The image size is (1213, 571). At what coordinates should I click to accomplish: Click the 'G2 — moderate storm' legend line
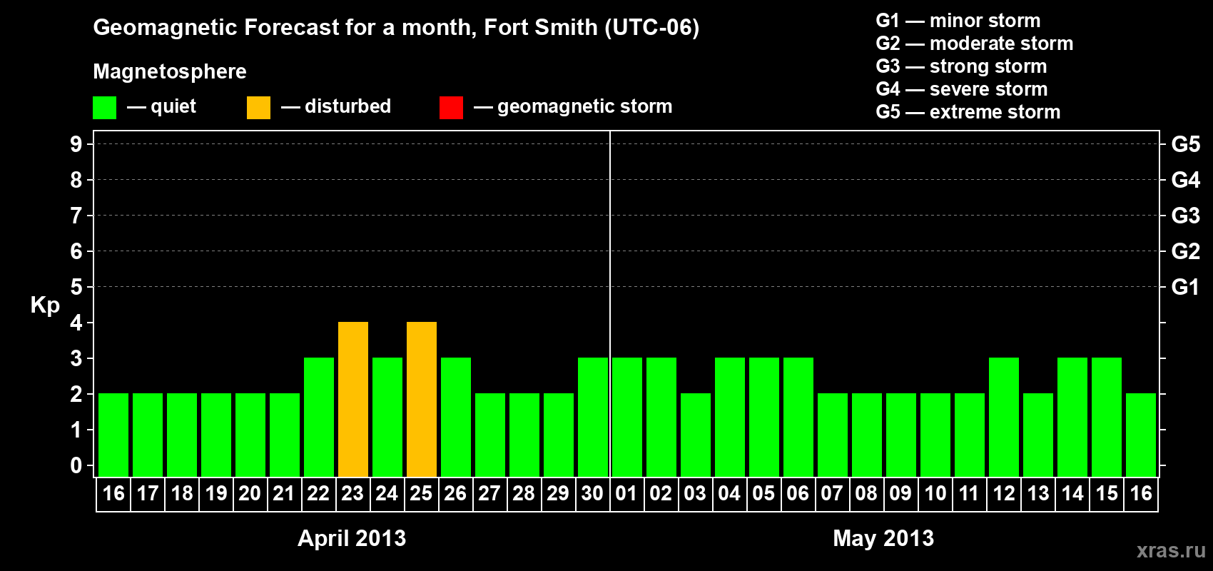click(974, 44)
